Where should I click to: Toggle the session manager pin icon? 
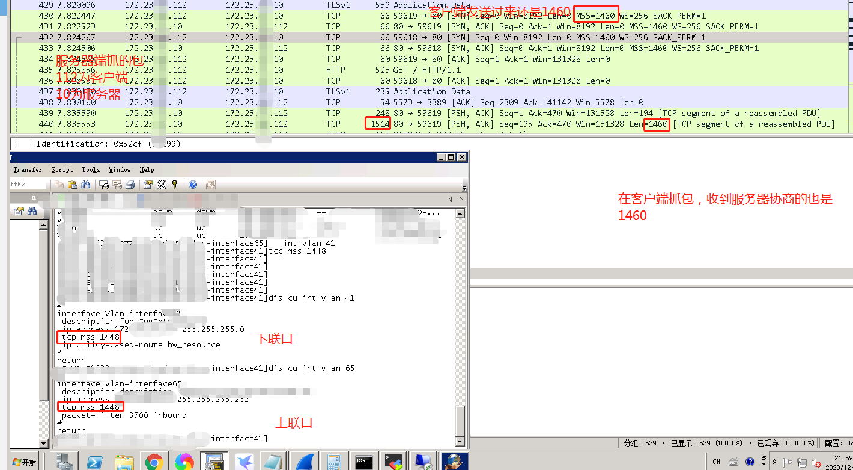point(34,198)
